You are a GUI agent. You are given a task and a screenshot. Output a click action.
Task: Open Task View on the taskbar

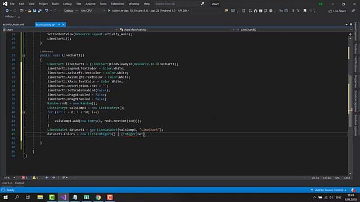28,197
